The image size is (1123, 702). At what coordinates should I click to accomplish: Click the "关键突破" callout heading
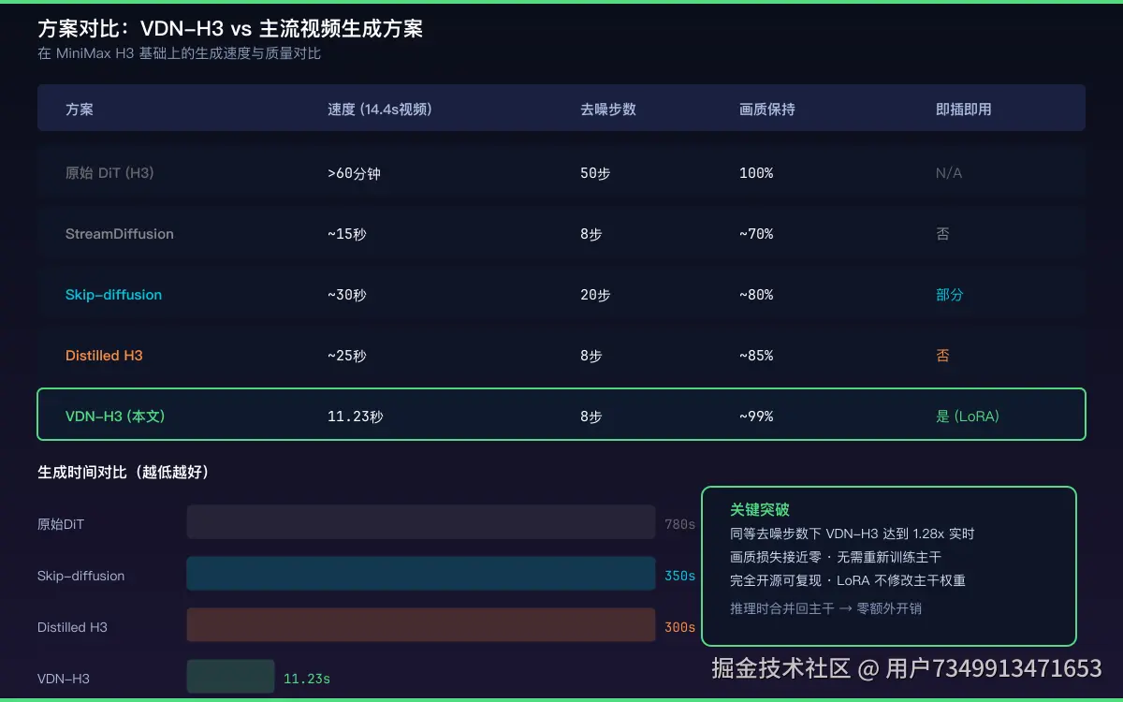pyautogui.click(x=760, y=510)
